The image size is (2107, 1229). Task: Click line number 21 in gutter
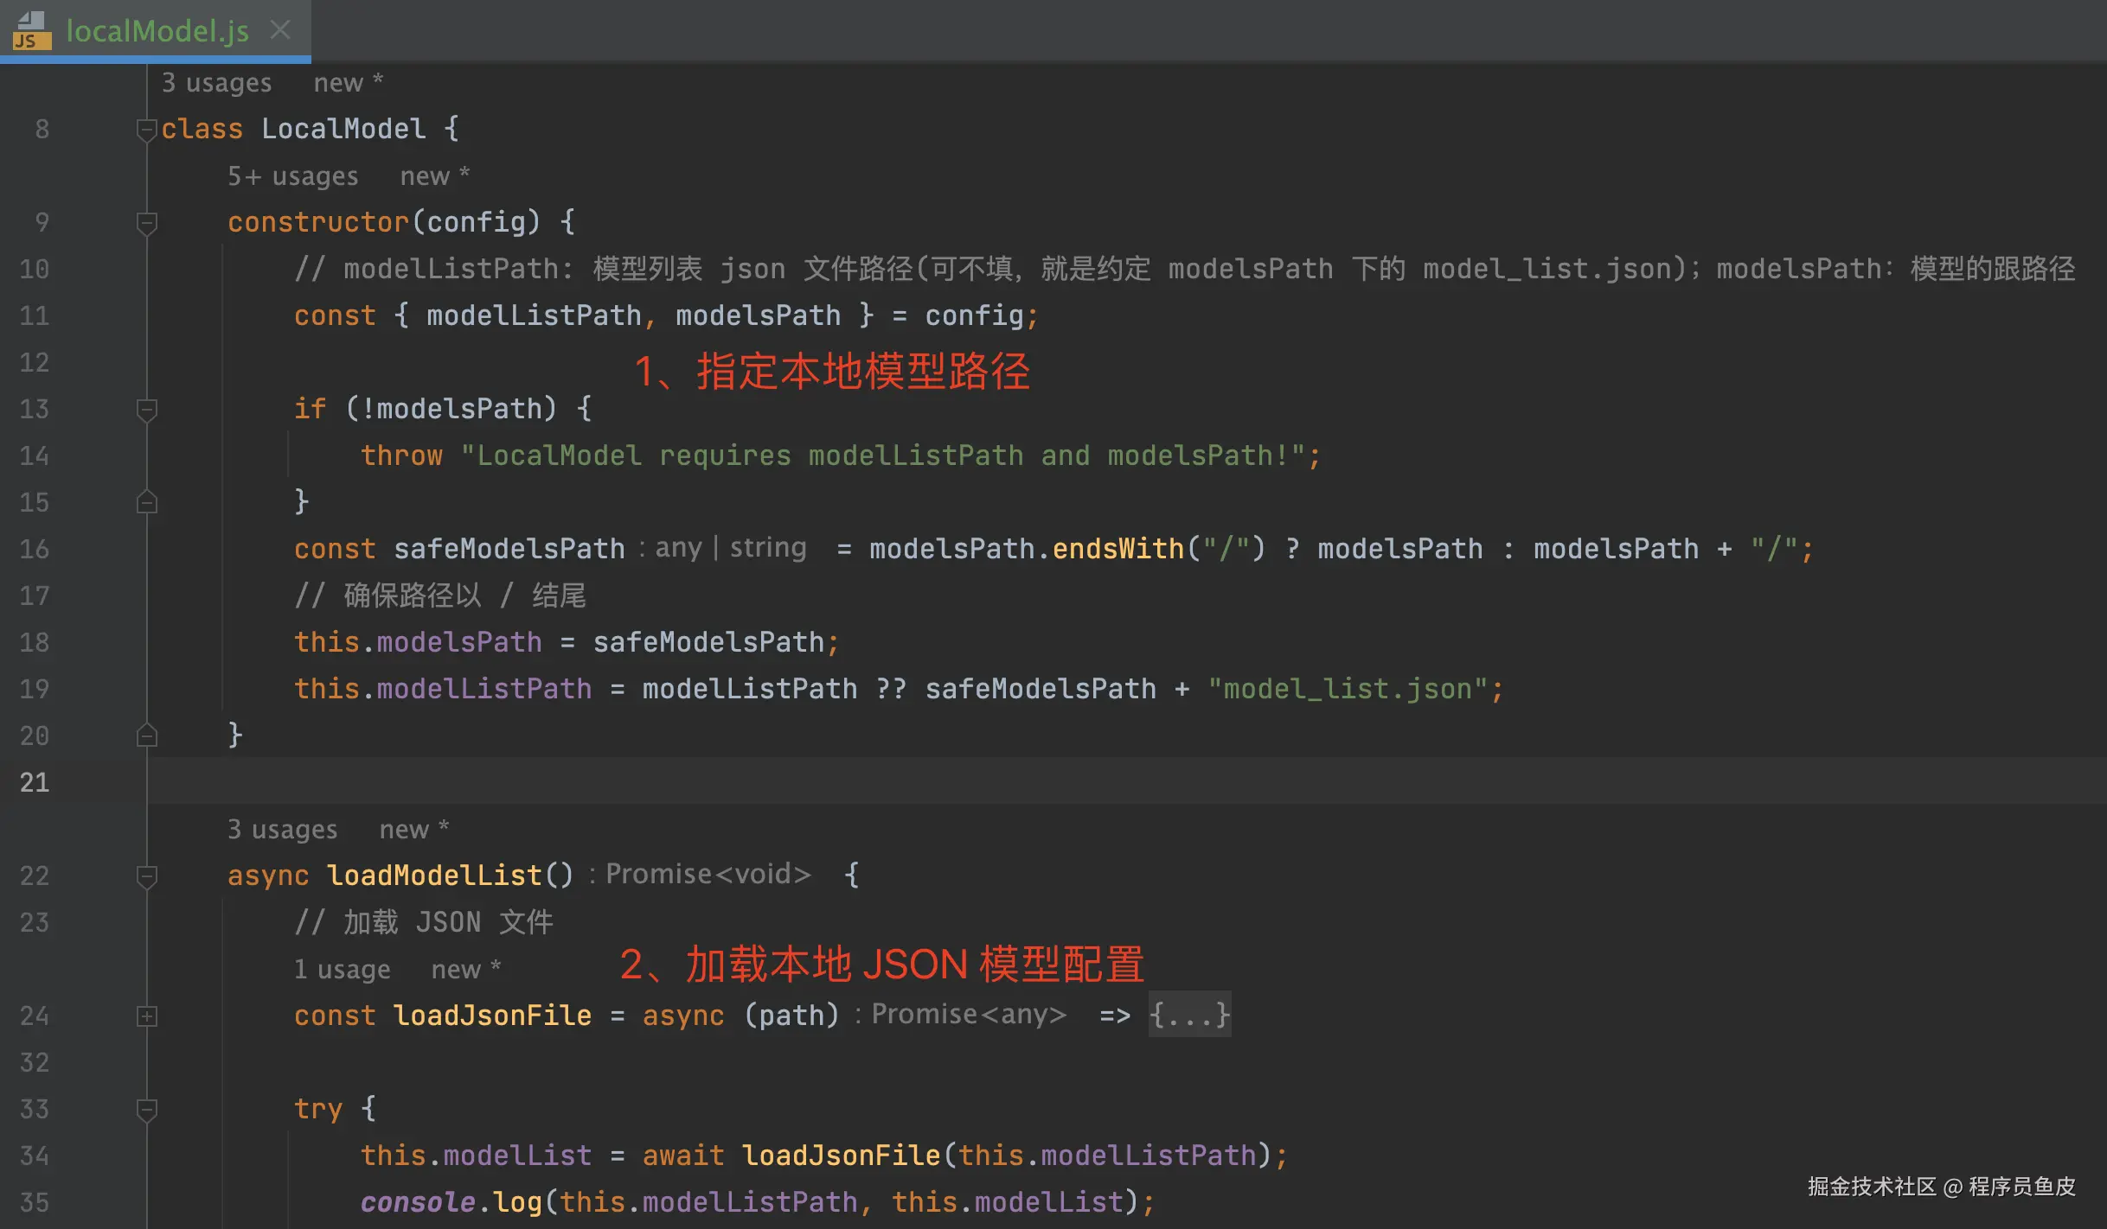35,783
